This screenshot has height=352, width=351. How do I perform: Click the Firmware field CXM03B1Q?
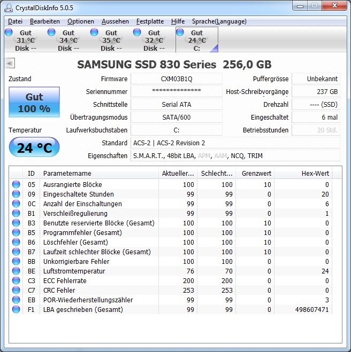click(x=177, y=79)
